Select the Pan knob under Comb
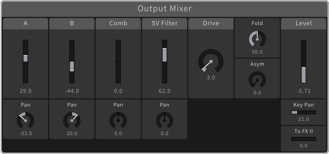This screenshot has height=154, width=329. [x=118, y=121]
